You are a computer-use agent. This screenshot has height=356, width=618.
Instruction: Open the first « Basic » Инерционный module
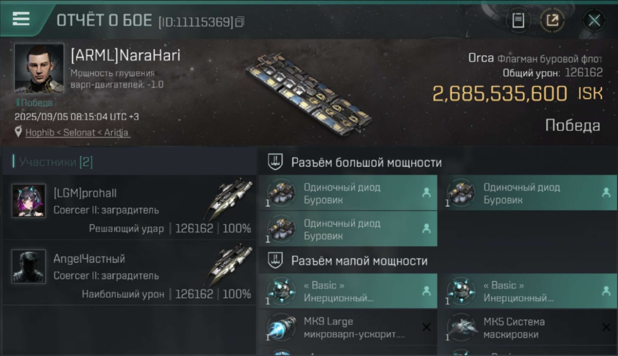[348, 291]
